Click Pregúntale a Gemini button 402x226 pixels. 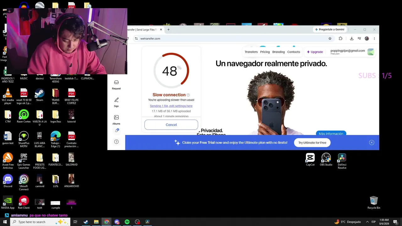click(330, 30)
